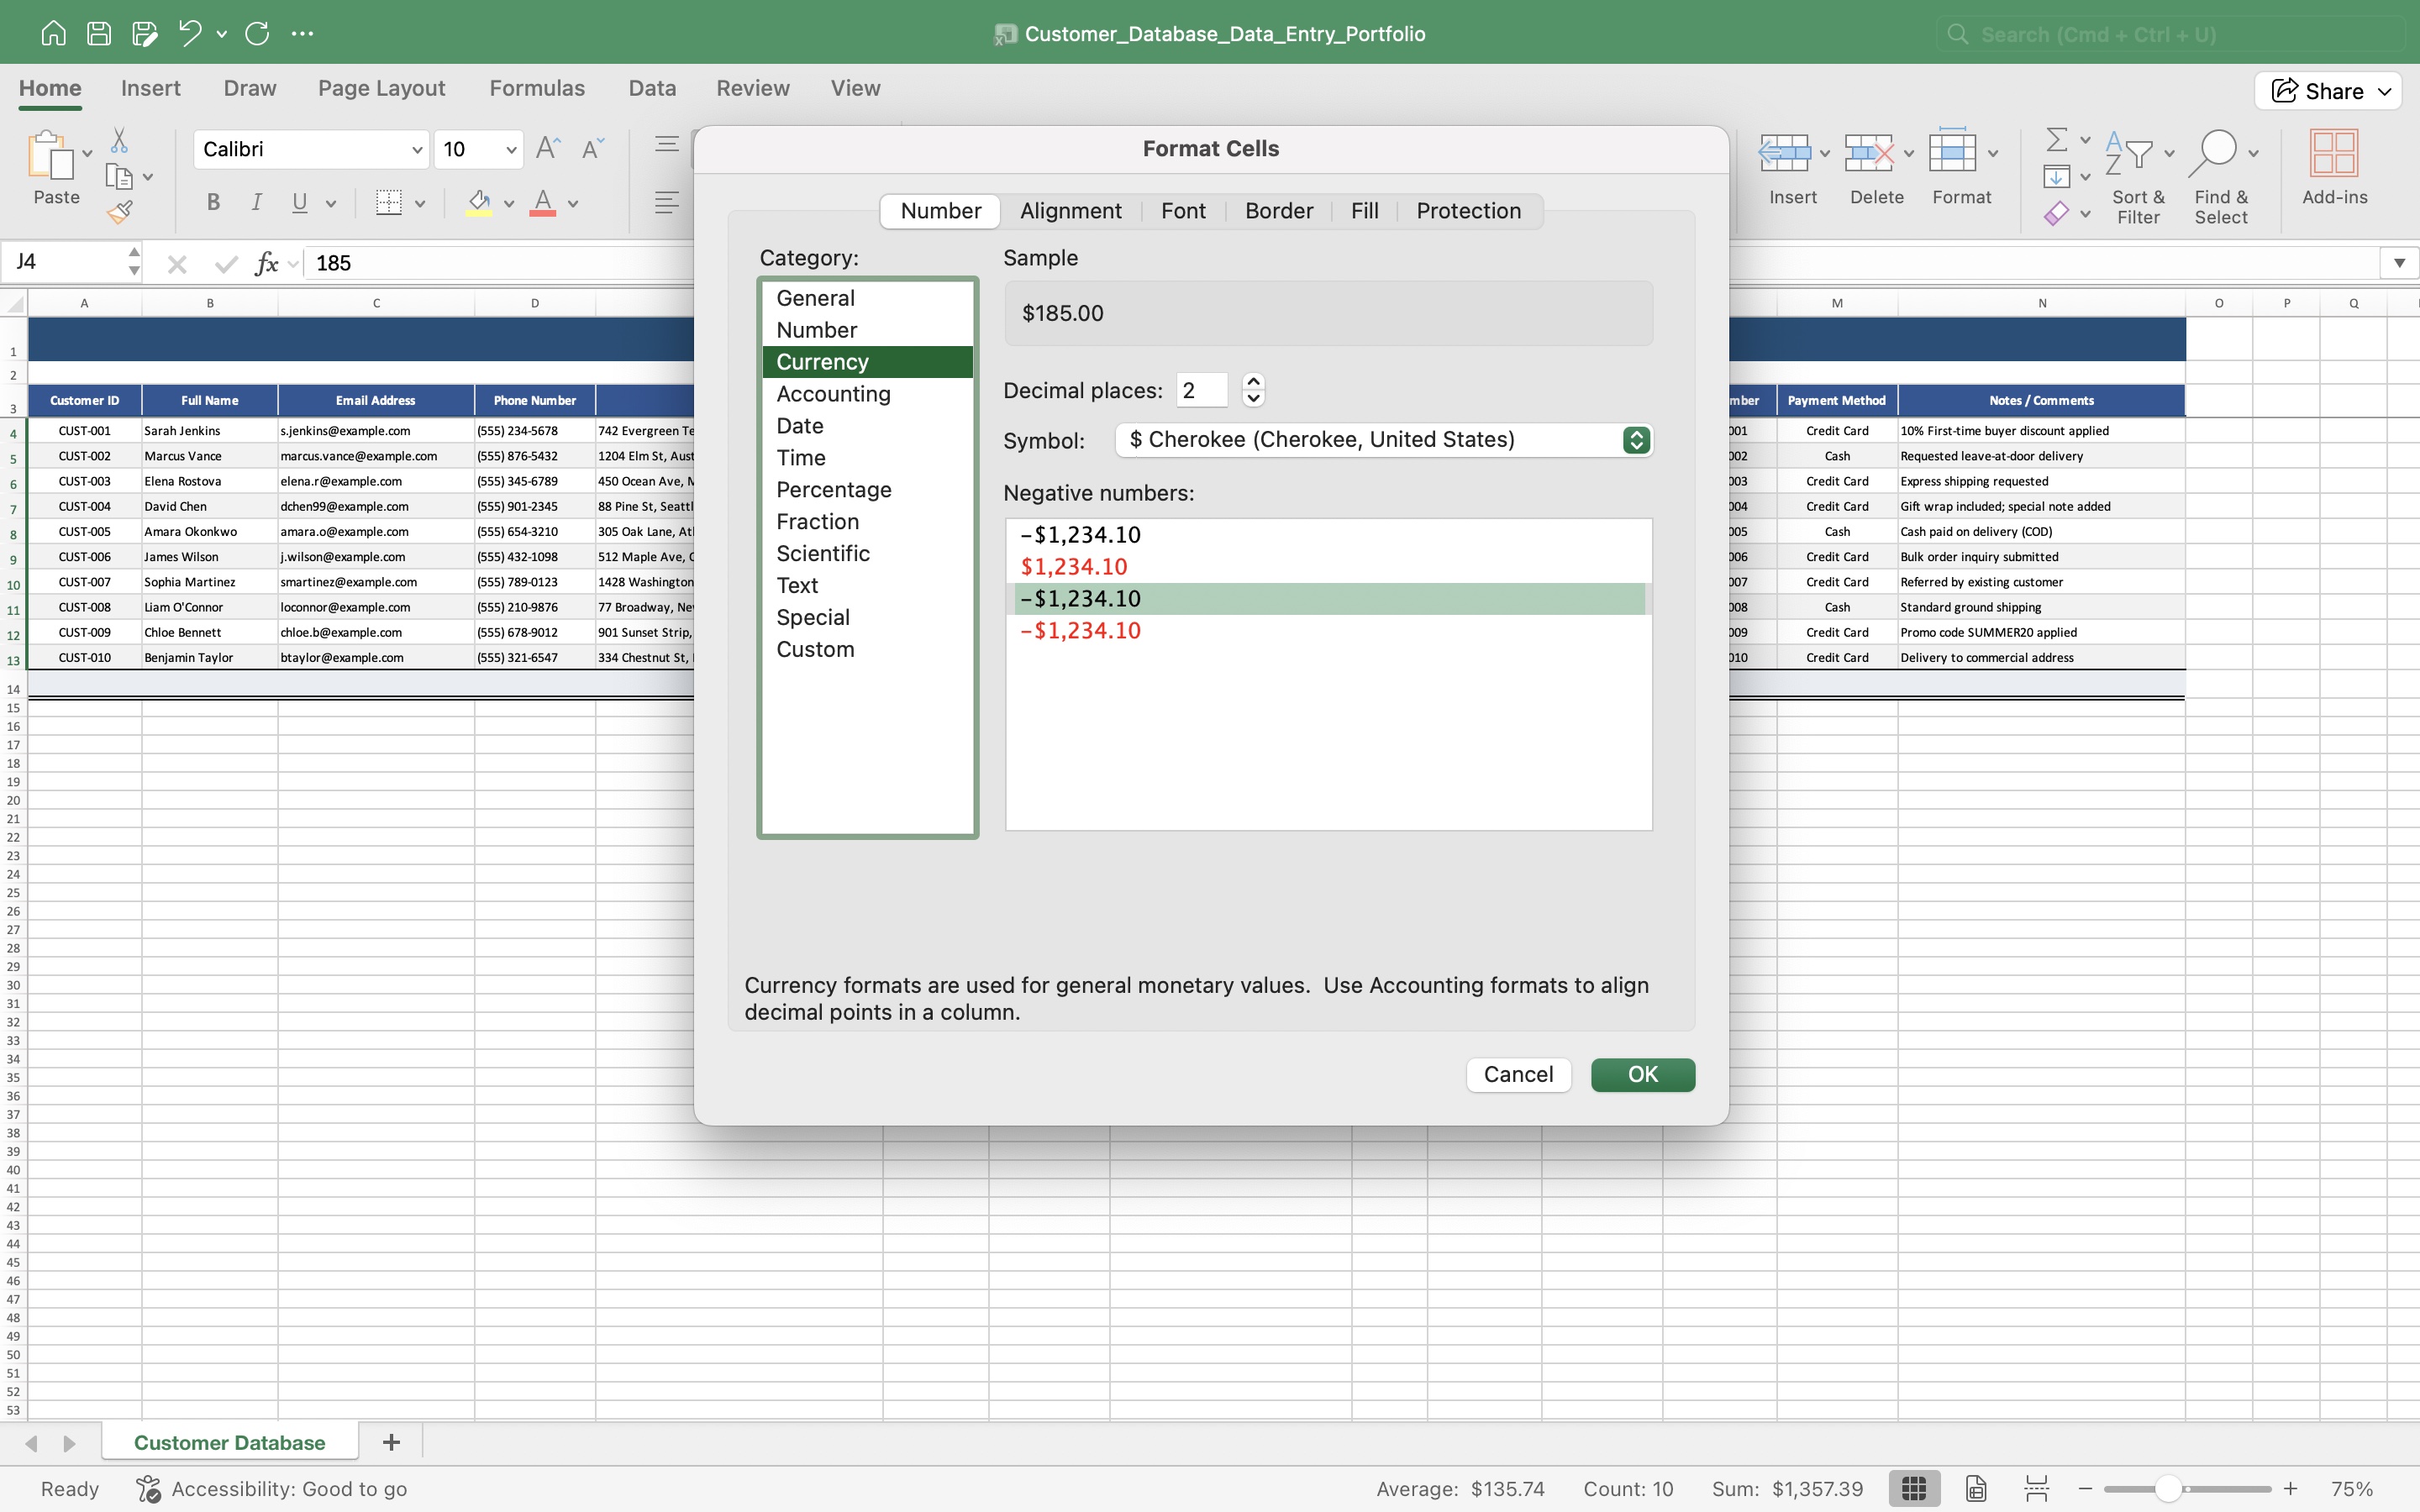Image resolution: width=2420 pixels, height=1512 pixels.
Task: Click the Decrease Font Size icon
Action: [592, 149]
